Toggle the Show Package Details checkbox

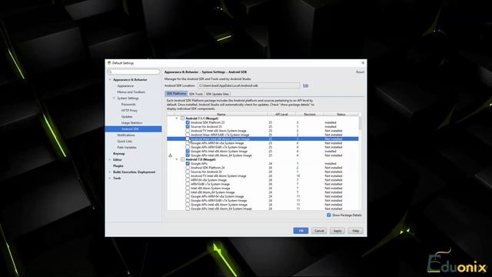(329, 215)
